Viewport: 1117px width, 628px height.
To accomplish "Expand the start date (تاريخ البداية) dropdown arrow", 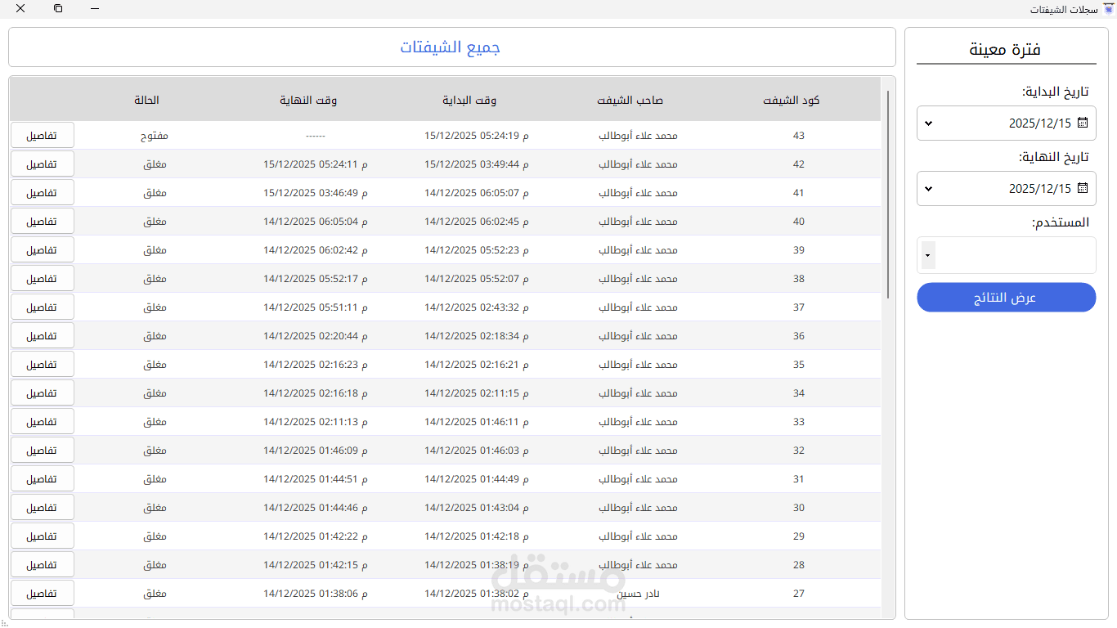I will pyautogui.click(x=927, y=123).
